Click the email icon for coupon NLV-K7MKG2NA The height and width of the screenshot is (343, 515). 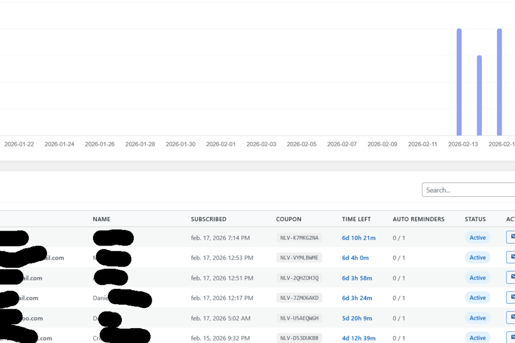coord(511,237)
